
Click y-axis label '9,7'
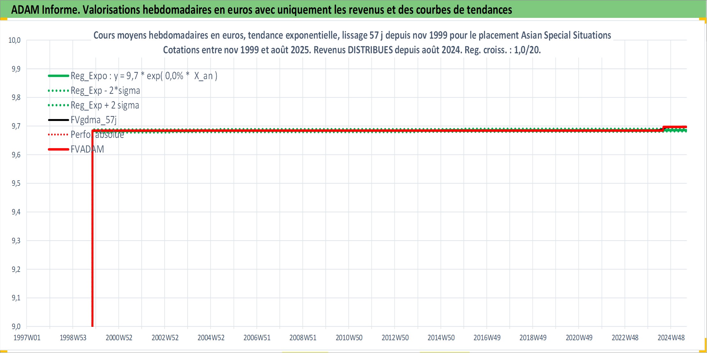[x=16, y=126]
